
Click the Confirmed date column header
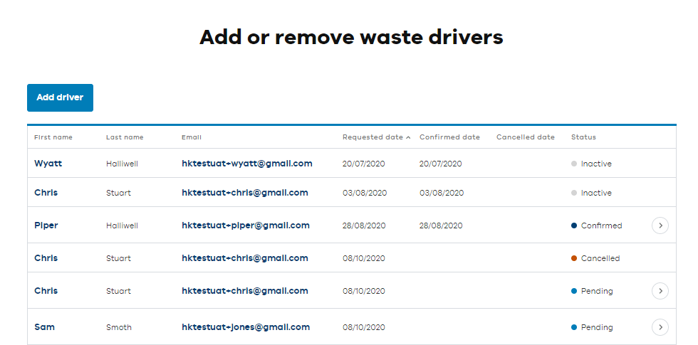(x=449, y=137)
